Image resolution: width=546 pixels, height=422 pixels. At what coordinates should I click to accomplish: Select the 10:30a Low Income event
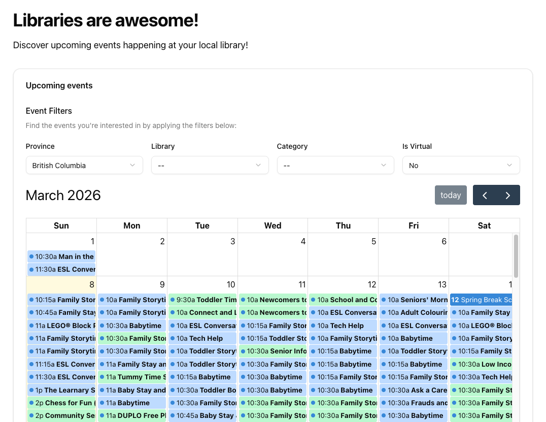pyautogui.click(x=481, y=364)
